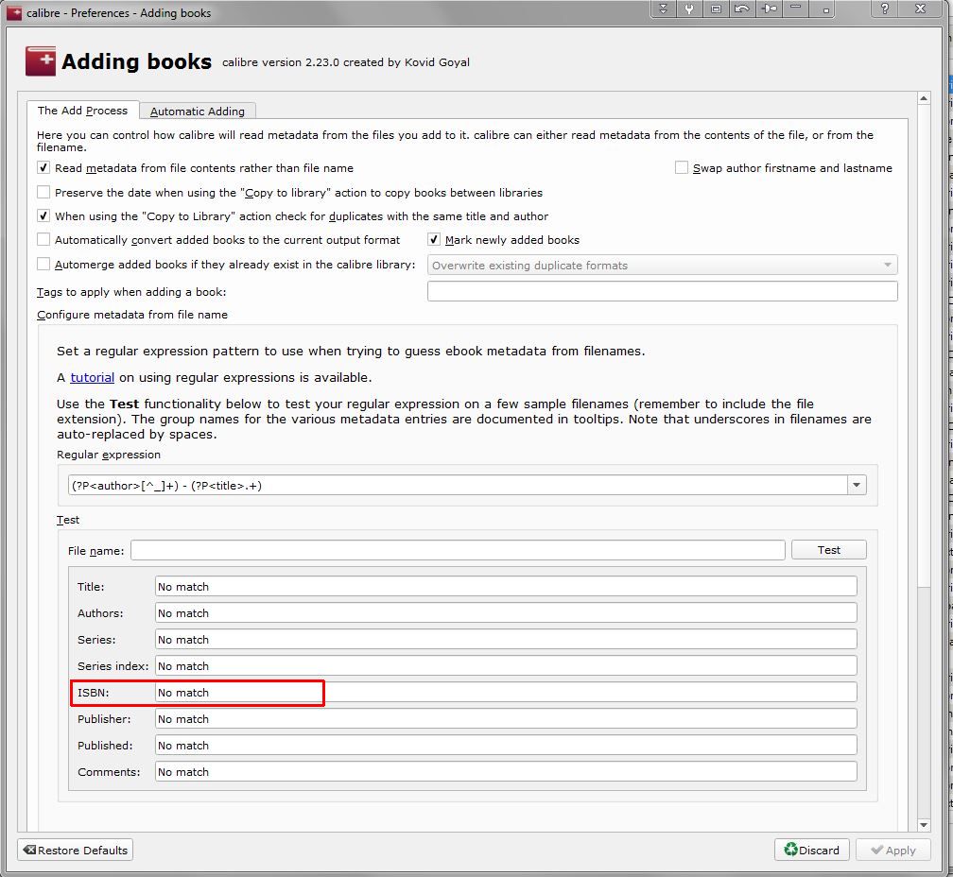
Task: Click the 'calibre version 2.23.0' text
Action: [x=280, y=62]
